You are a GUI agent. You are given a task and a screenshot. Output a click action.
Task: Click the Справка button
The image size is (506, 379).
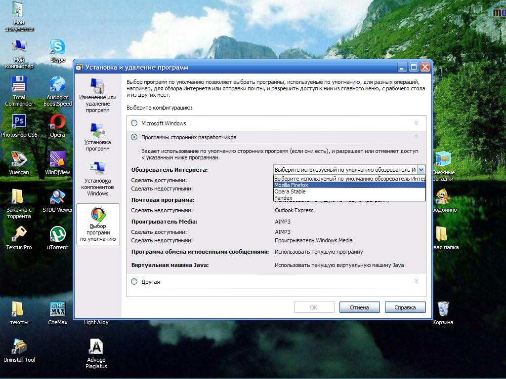tap(405, 307)
